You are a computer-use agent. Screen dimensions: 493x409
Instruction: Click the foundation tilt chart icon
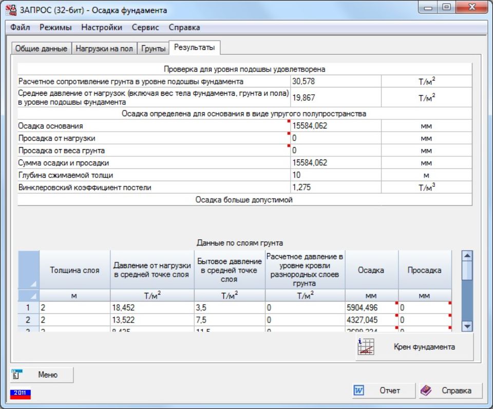tap(366, 347)
